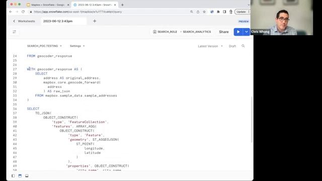Click 'mapbox.core.geocode_forward(' on line 30
This screenshot has width=322, height=181.
pos(72,82)
